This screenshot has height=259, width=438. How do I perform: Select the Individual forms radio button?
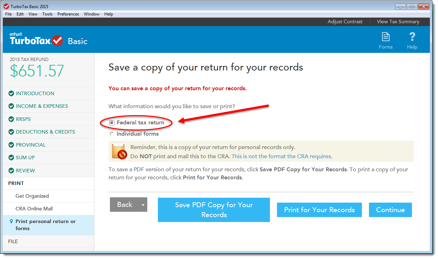coord(112,134)
